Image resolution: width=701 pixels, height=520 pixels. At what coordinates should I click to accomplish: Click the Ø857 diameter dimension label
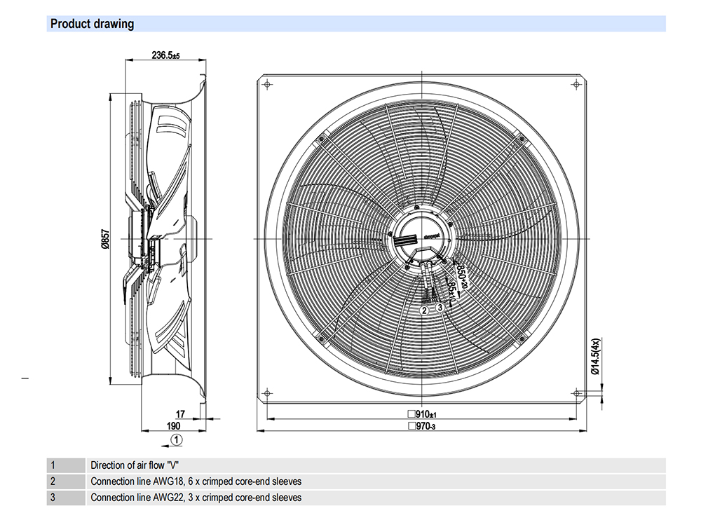click(106, 239)
